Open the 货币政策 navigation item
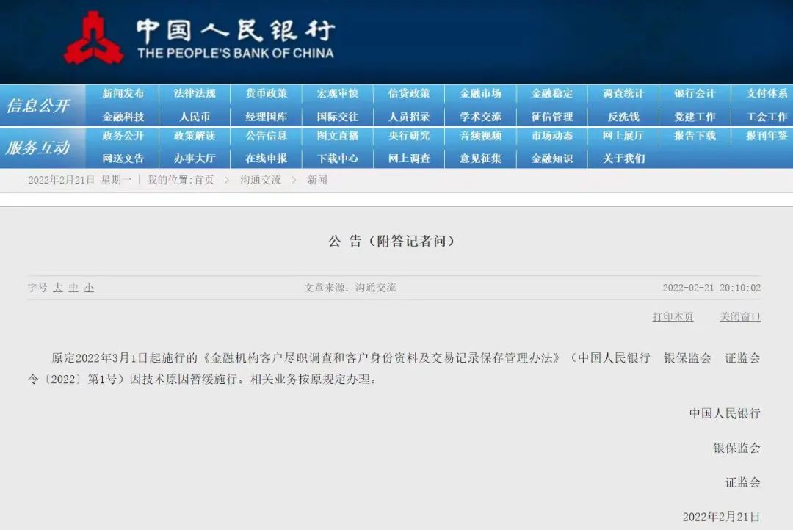 pos(267,93)
